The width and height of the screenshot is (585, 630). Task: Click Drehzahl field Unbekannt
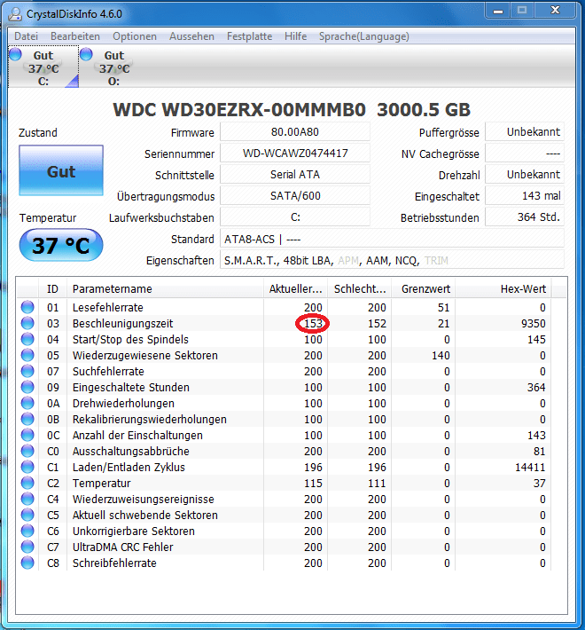[x=525, y=175]
